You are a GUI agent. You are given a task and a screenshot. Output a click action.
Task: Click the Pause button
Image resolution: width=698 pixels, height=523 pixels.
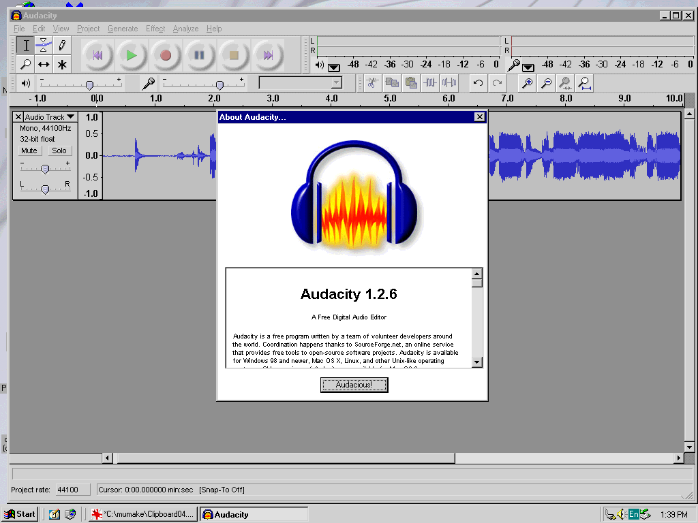pyautogui.click(x=199, y=55)
